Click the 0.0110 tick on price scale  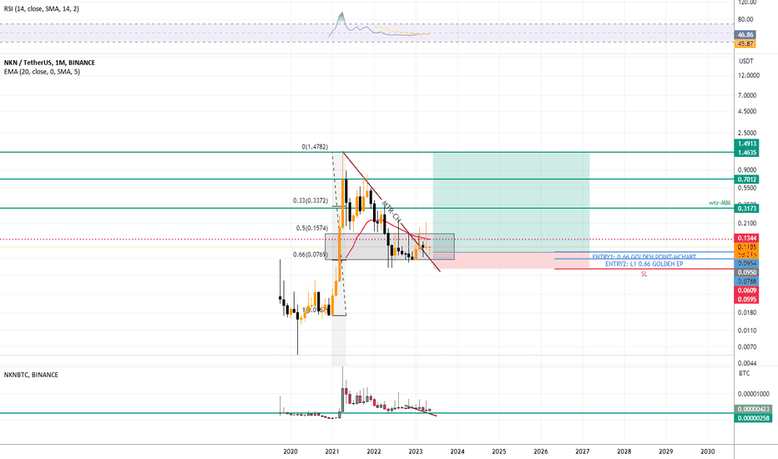749,330
